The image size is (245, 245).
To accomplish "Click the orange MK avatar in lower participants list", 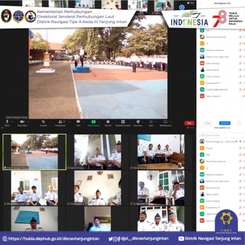I will [202, 188].
